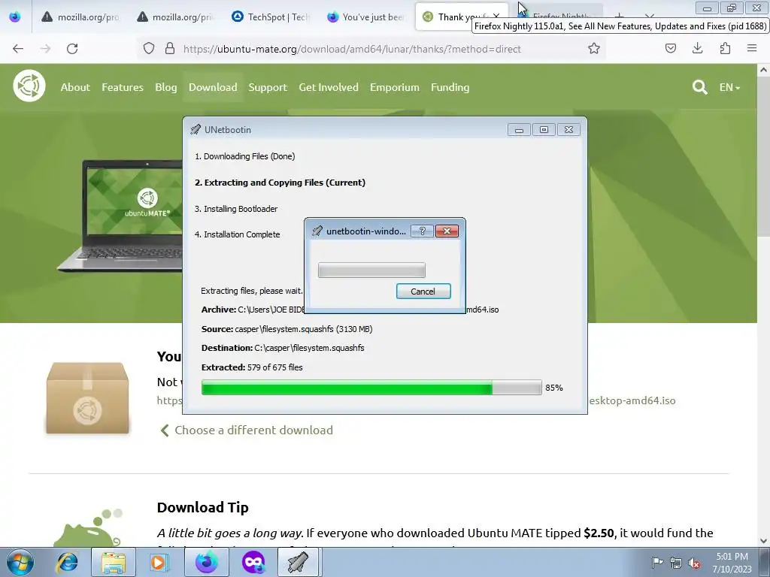The height and width of the screenshot is (577, 770).
Task: Minimize the UNetbootin window
Action: 519,129
